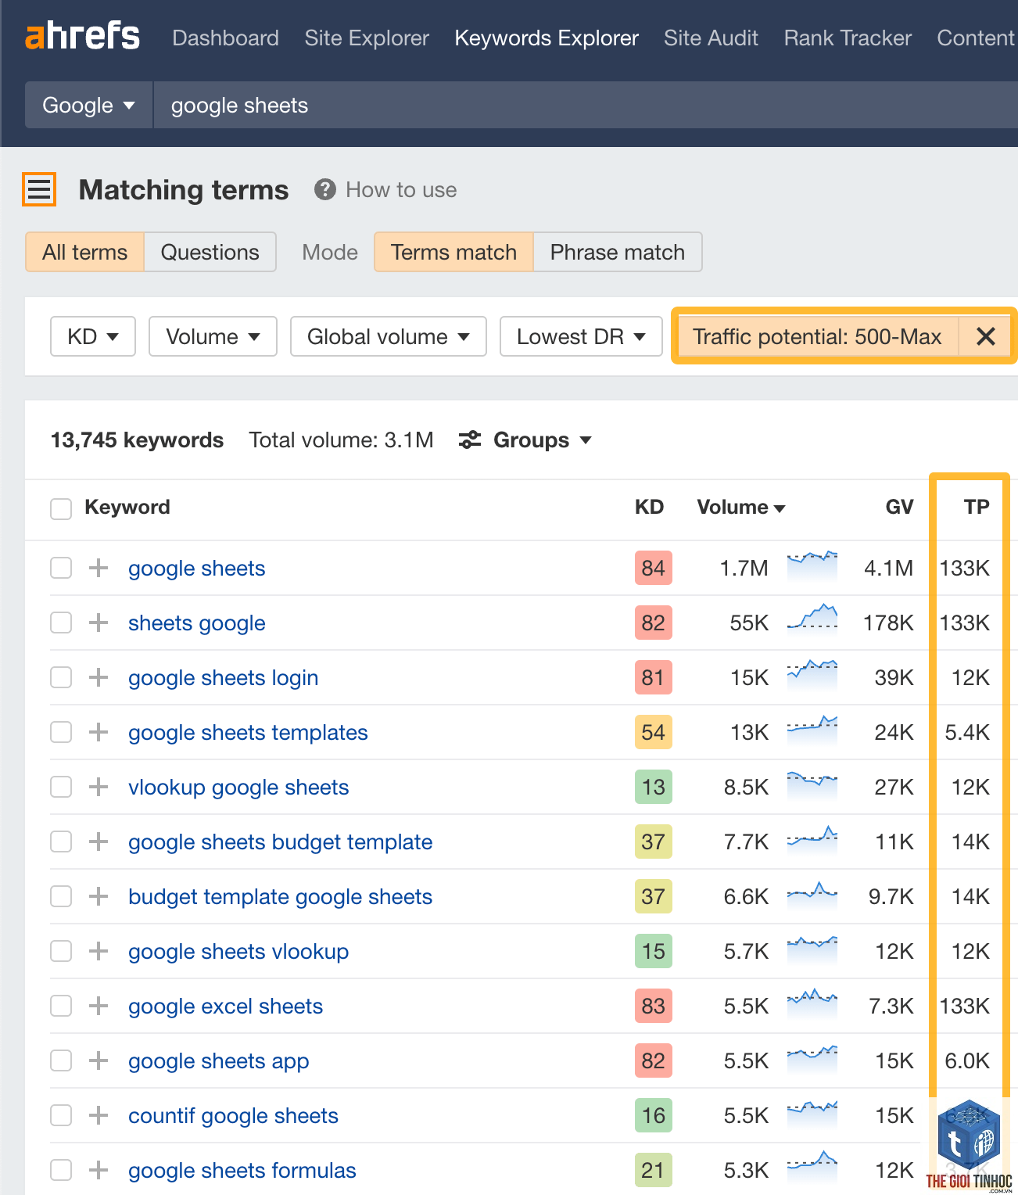View trend sparkline for 'google sheets formulas'

coord(812,1167)
